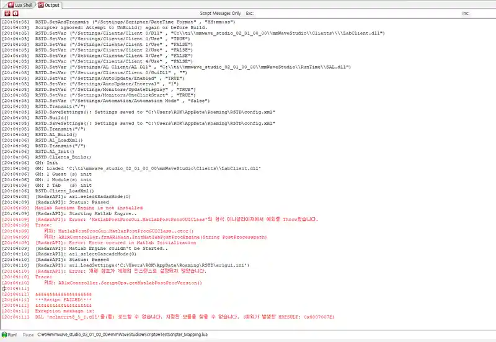Run the script with Run! button
The image size is (496, 342).
pos(9,335)
